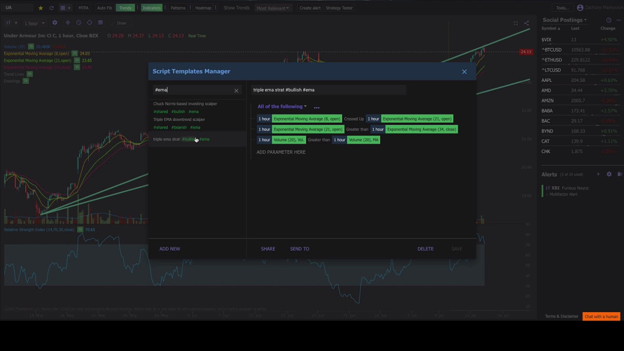Open the alerts settings gear icon
624x351 pixels.
609,174
